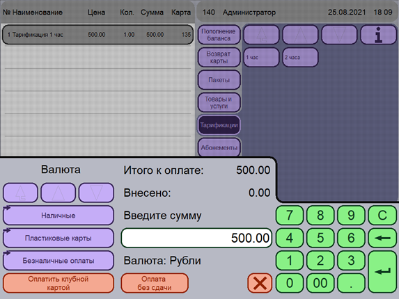
Task: Confirm with the green keypad return-arrow key
Action: (382, 272)
